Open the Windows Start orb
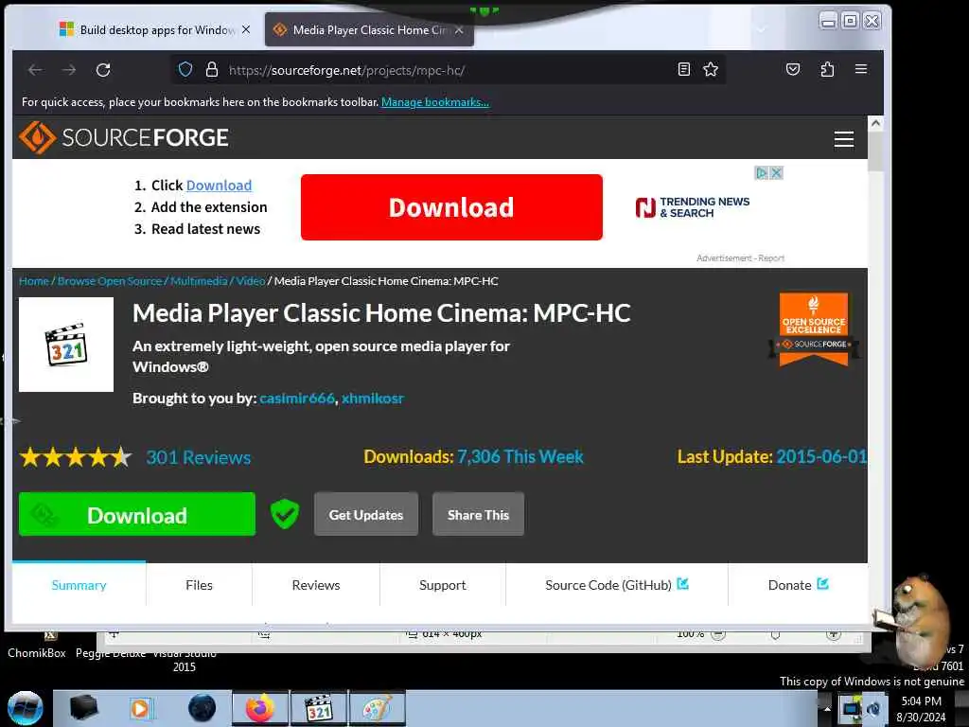Screen dimensions: 969x727 point(26,708)
